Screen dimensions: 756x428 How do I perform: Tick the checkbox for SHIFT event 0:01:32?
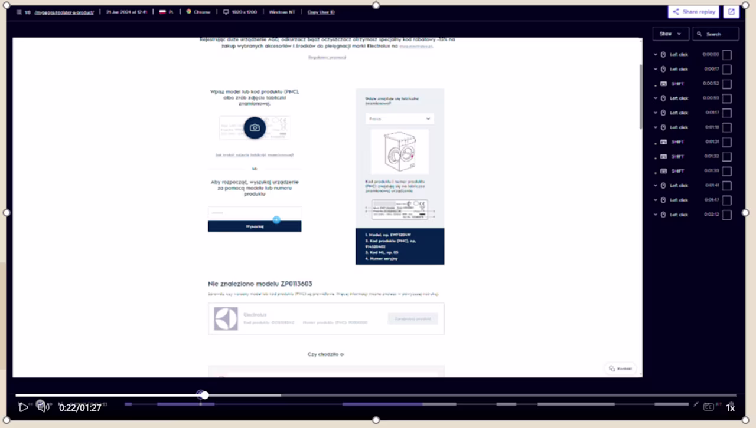[727, 156]
